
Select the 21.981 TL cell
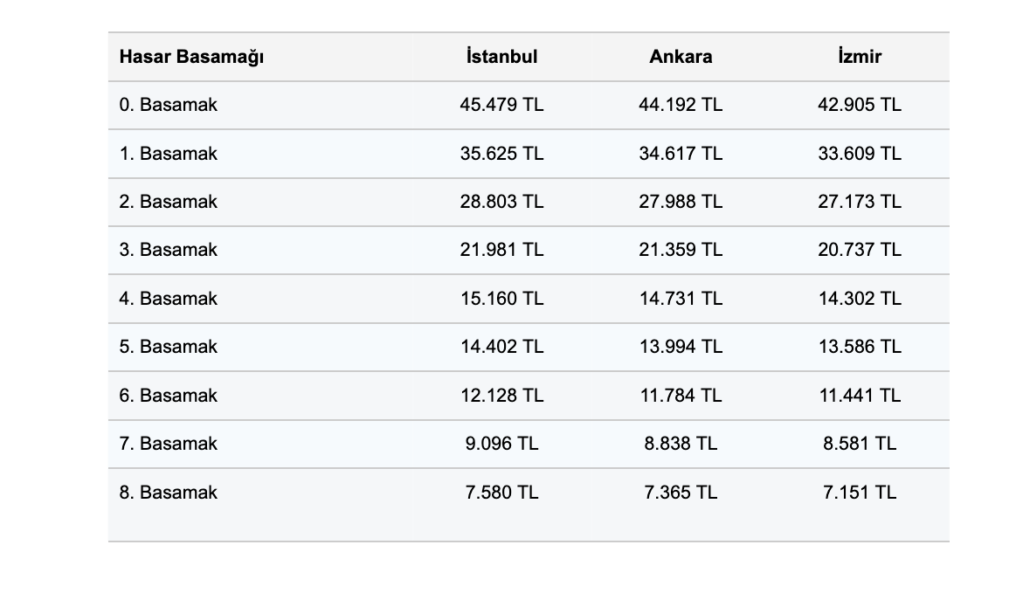pos(501,251)
